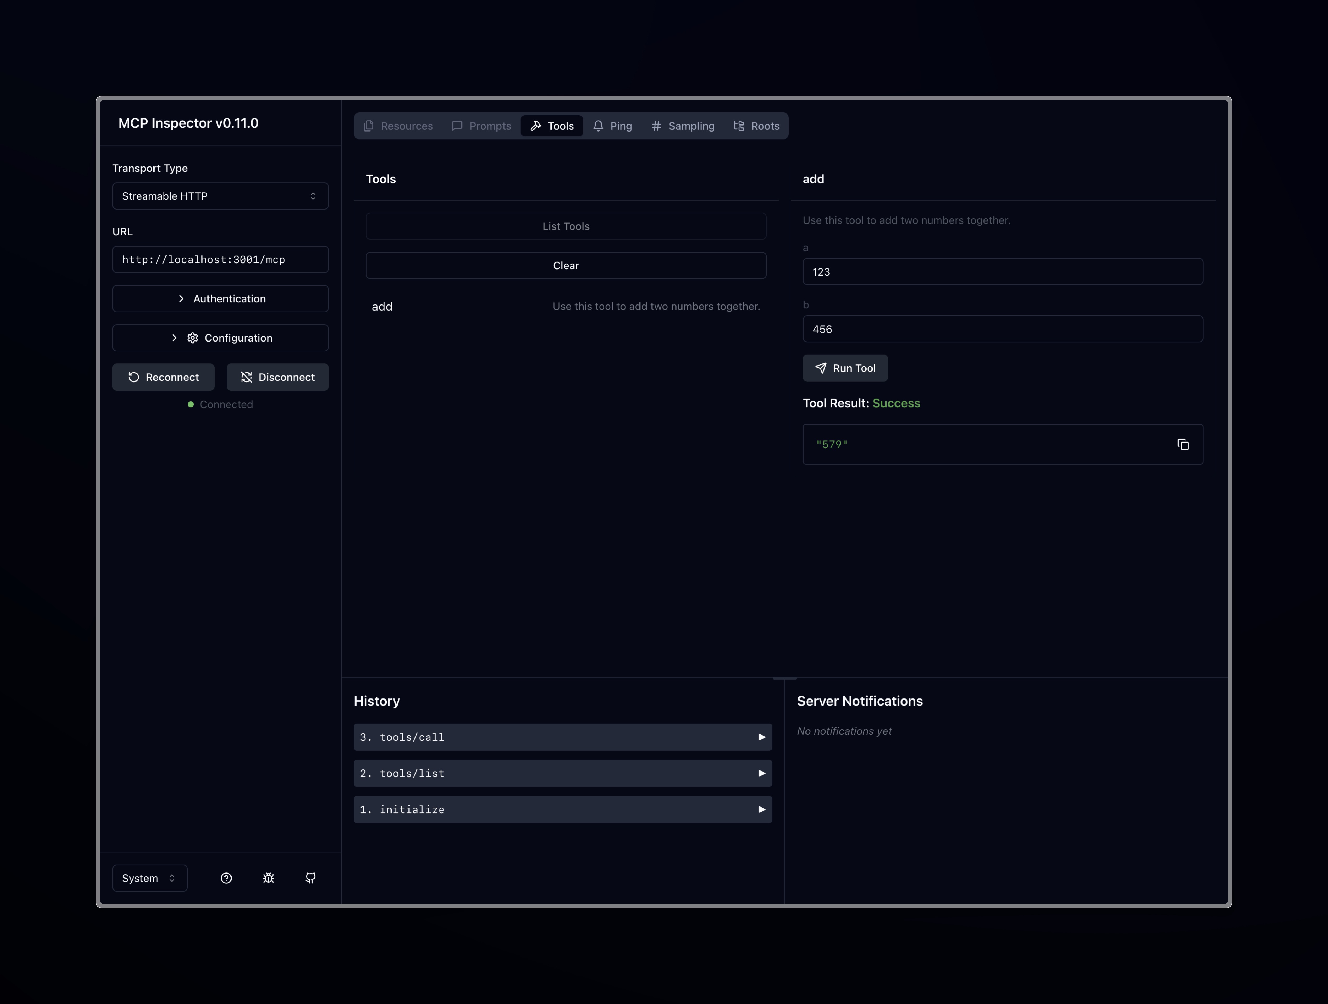Click the files icon on Resources tab
The height and width of the screenshot is (1004, 1328).
(369, 126)
